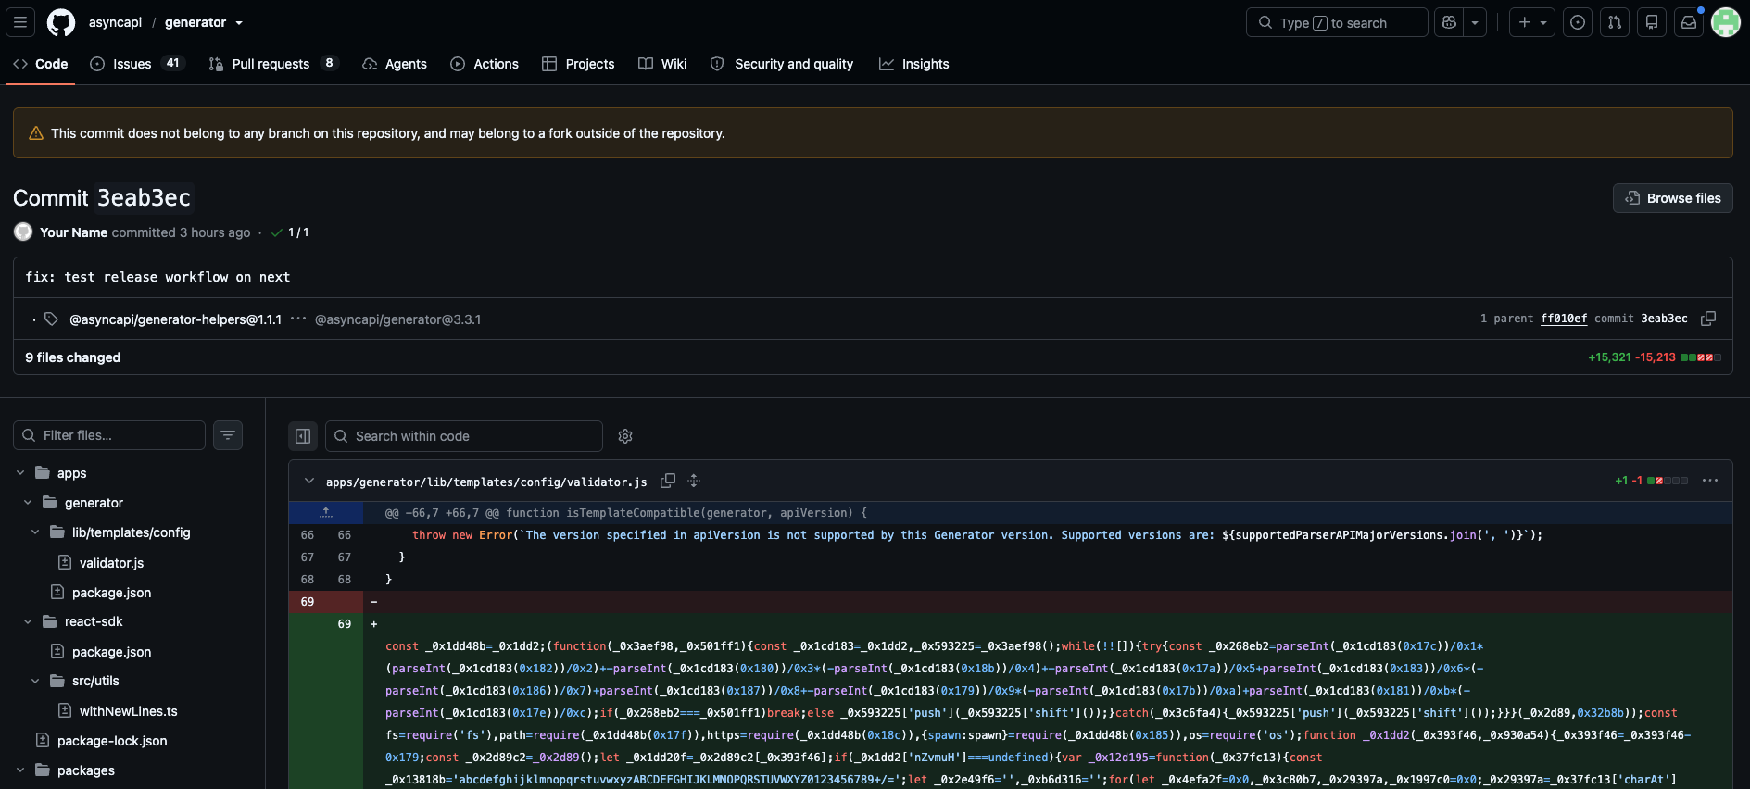Click the Your Name author link
This screenshot has height=789, width=1750.
(x=73, y=232)
